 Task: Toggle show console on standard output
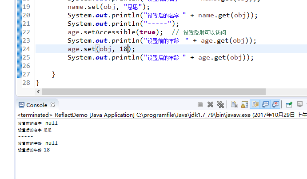tap(266, 104)
